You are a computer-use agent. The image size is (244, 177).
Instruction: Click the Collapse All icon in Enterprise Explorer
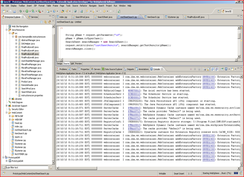[41, 22]
